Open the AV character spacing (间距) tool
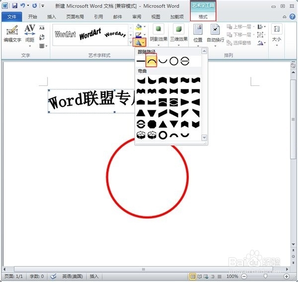 30,35
